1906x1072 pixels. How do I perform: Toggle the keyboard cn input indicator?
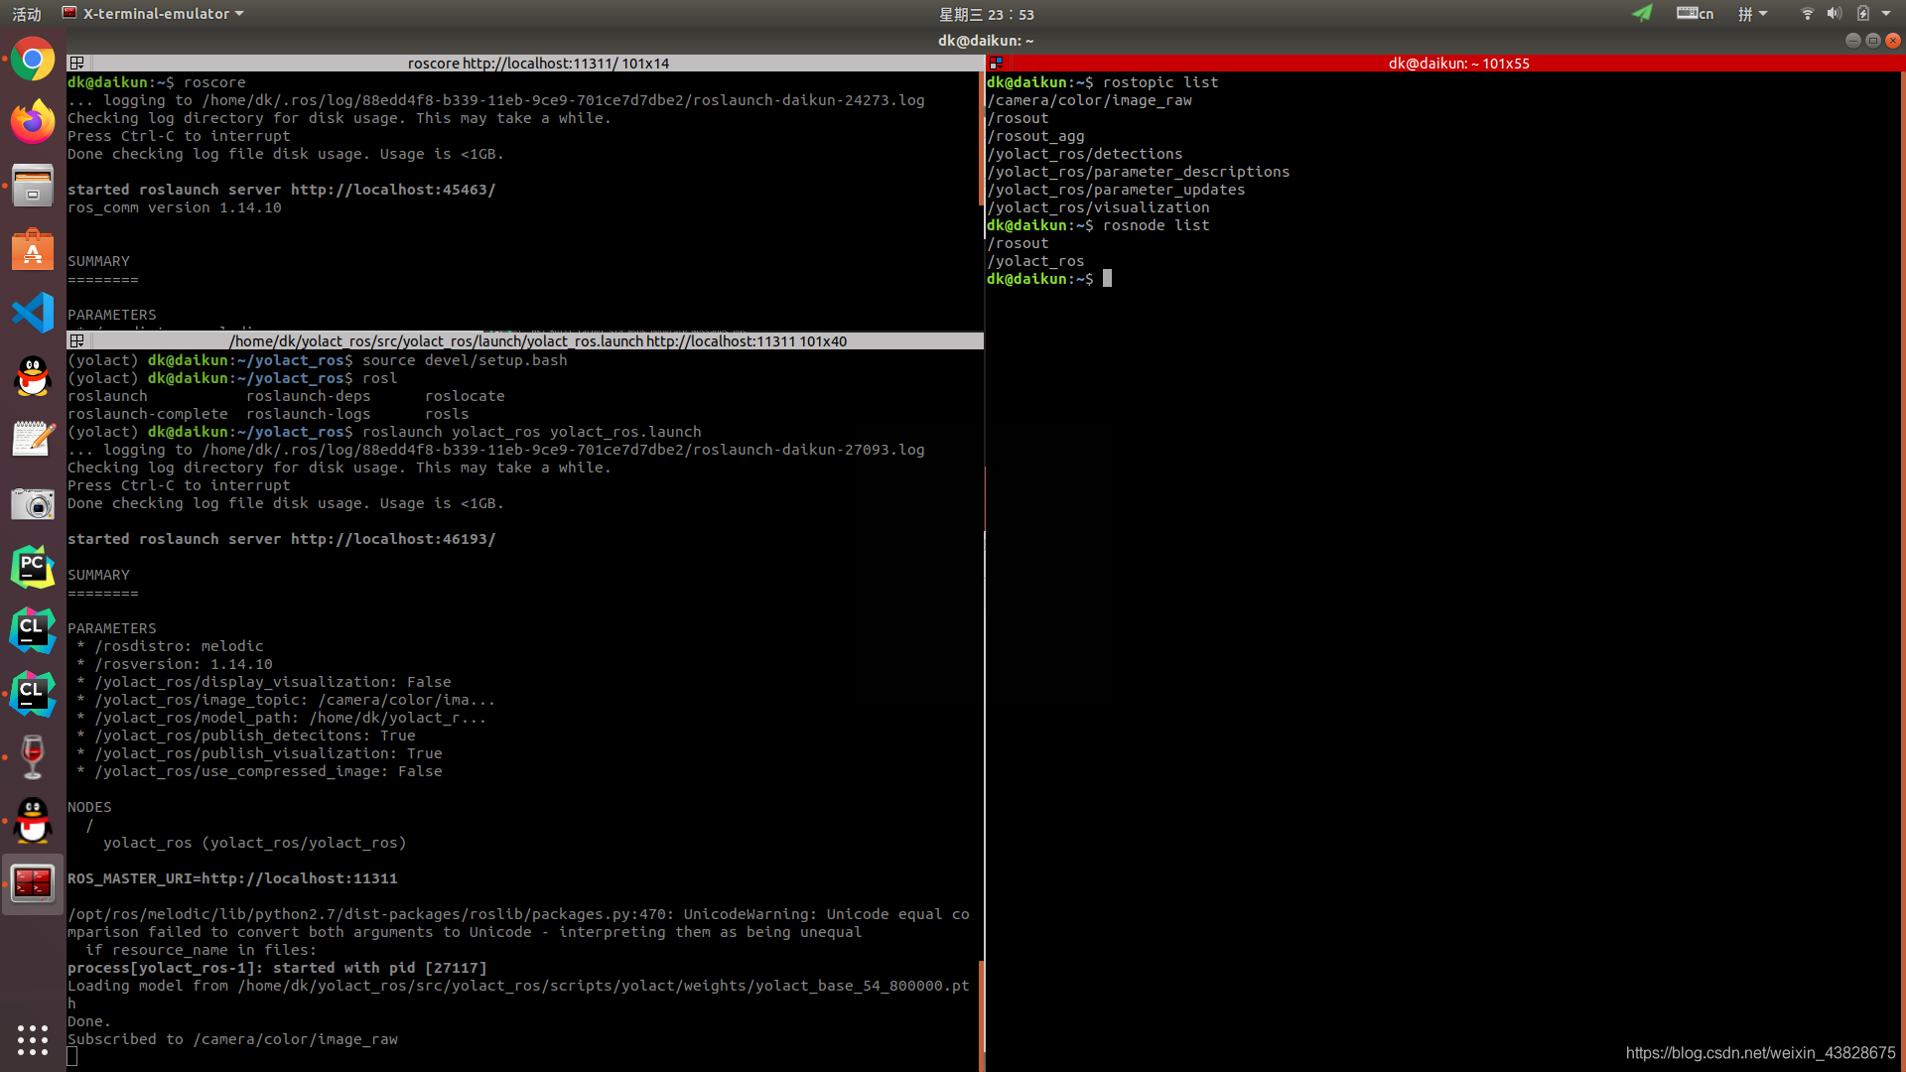pyautogui.click(x=1695, y=14)
